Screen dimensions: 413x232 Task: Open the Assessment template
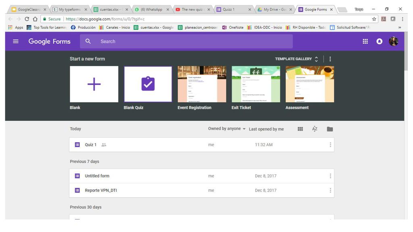[310, 84]
